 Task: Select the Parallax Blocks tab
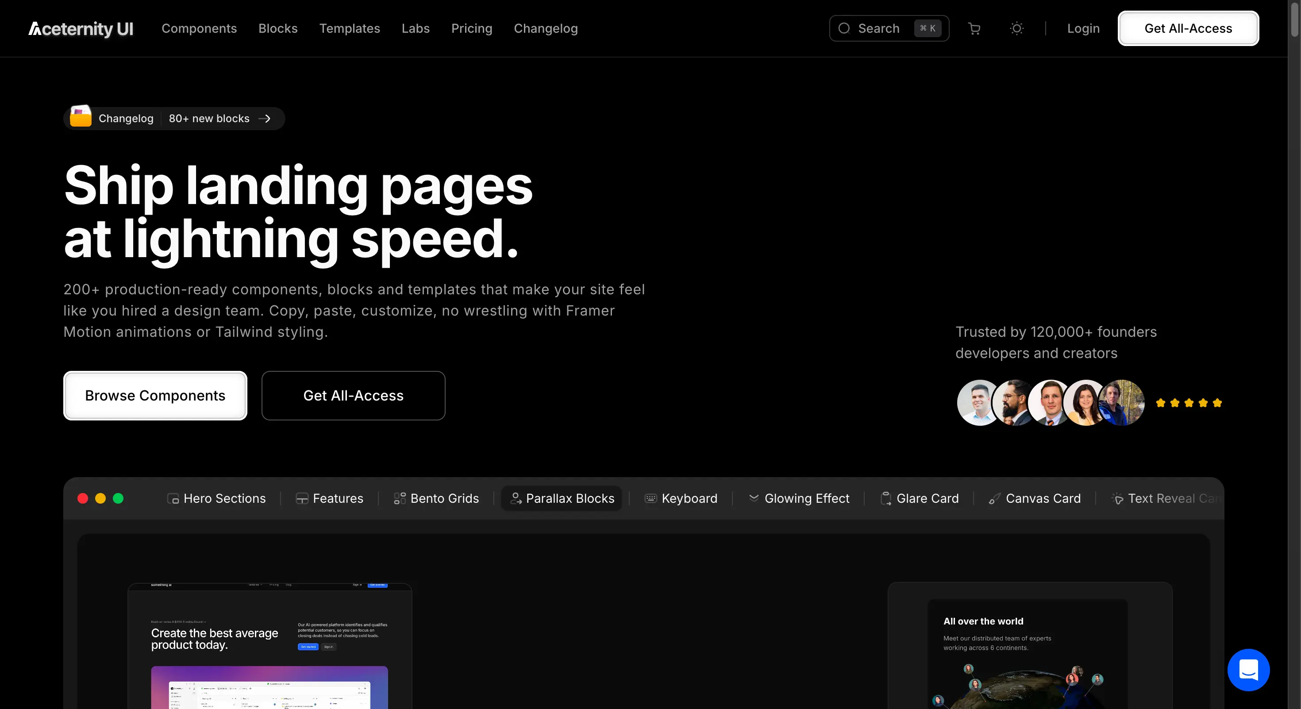(562, 499)
